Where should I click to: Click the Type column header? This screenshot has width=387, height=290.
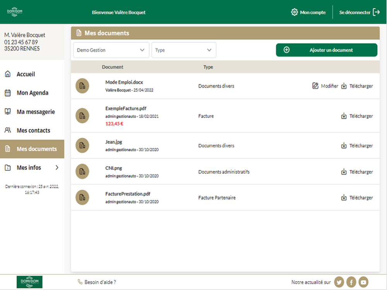point(208,67)
